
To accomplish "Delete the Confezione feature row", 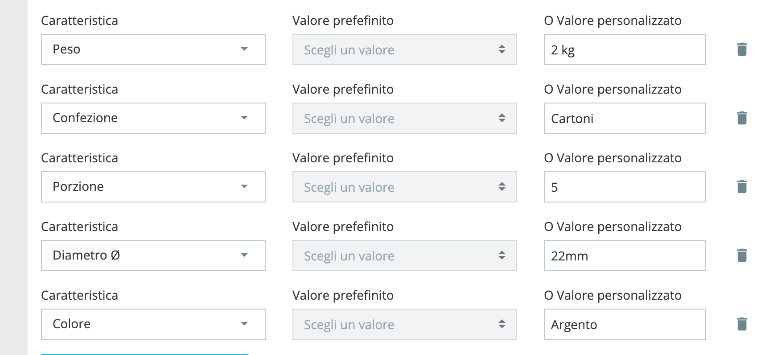I will click(x=742, y=118).
